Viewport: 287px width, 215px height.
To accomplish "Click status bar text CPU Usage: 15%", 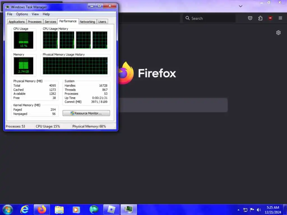I will pyautogui.click(x=48, y=126).
